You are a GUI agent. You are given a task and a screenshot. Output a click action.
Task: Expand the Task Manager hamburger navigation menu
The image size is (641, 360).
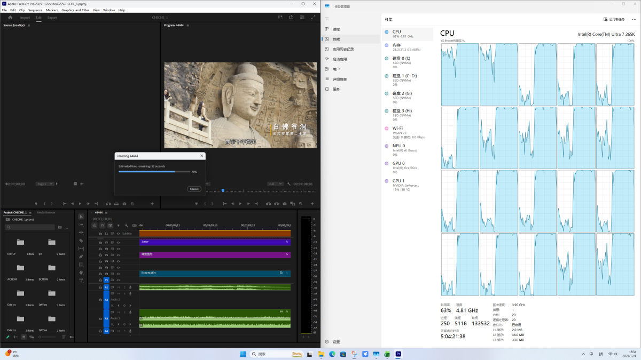pos(327,19)
